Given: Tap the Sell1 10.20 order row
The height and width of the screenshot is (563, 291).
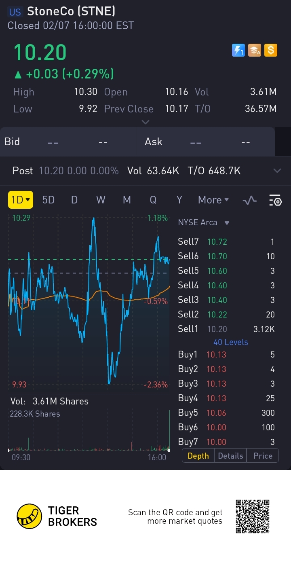Looking at the screenshot, I should point(226,329).
